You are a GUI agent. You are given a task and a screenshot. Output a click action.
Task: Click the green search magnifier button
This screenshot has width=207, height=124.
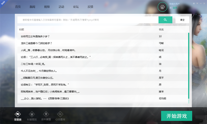[x=165, y=20]
